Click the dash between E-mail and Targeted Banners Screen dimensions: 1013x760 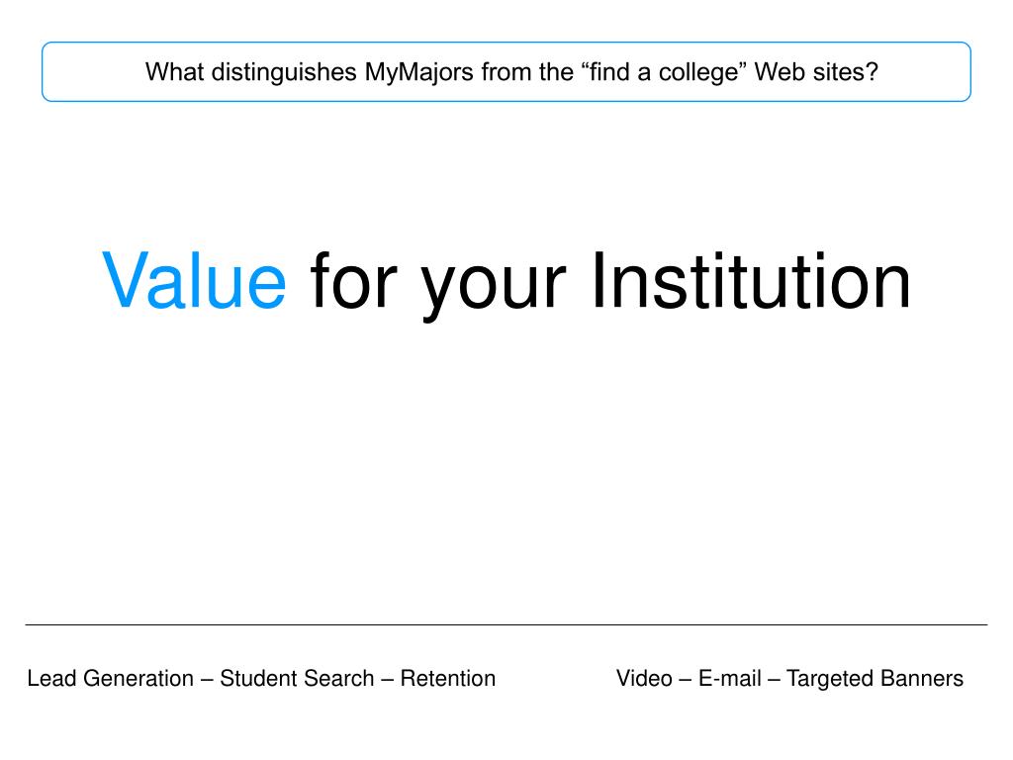[x=774, y=680]
